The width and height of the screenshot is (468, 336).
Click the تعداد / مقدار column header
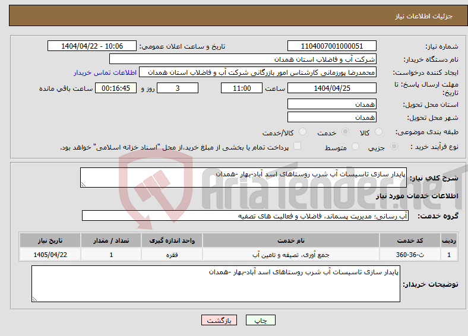pos(111,240)
